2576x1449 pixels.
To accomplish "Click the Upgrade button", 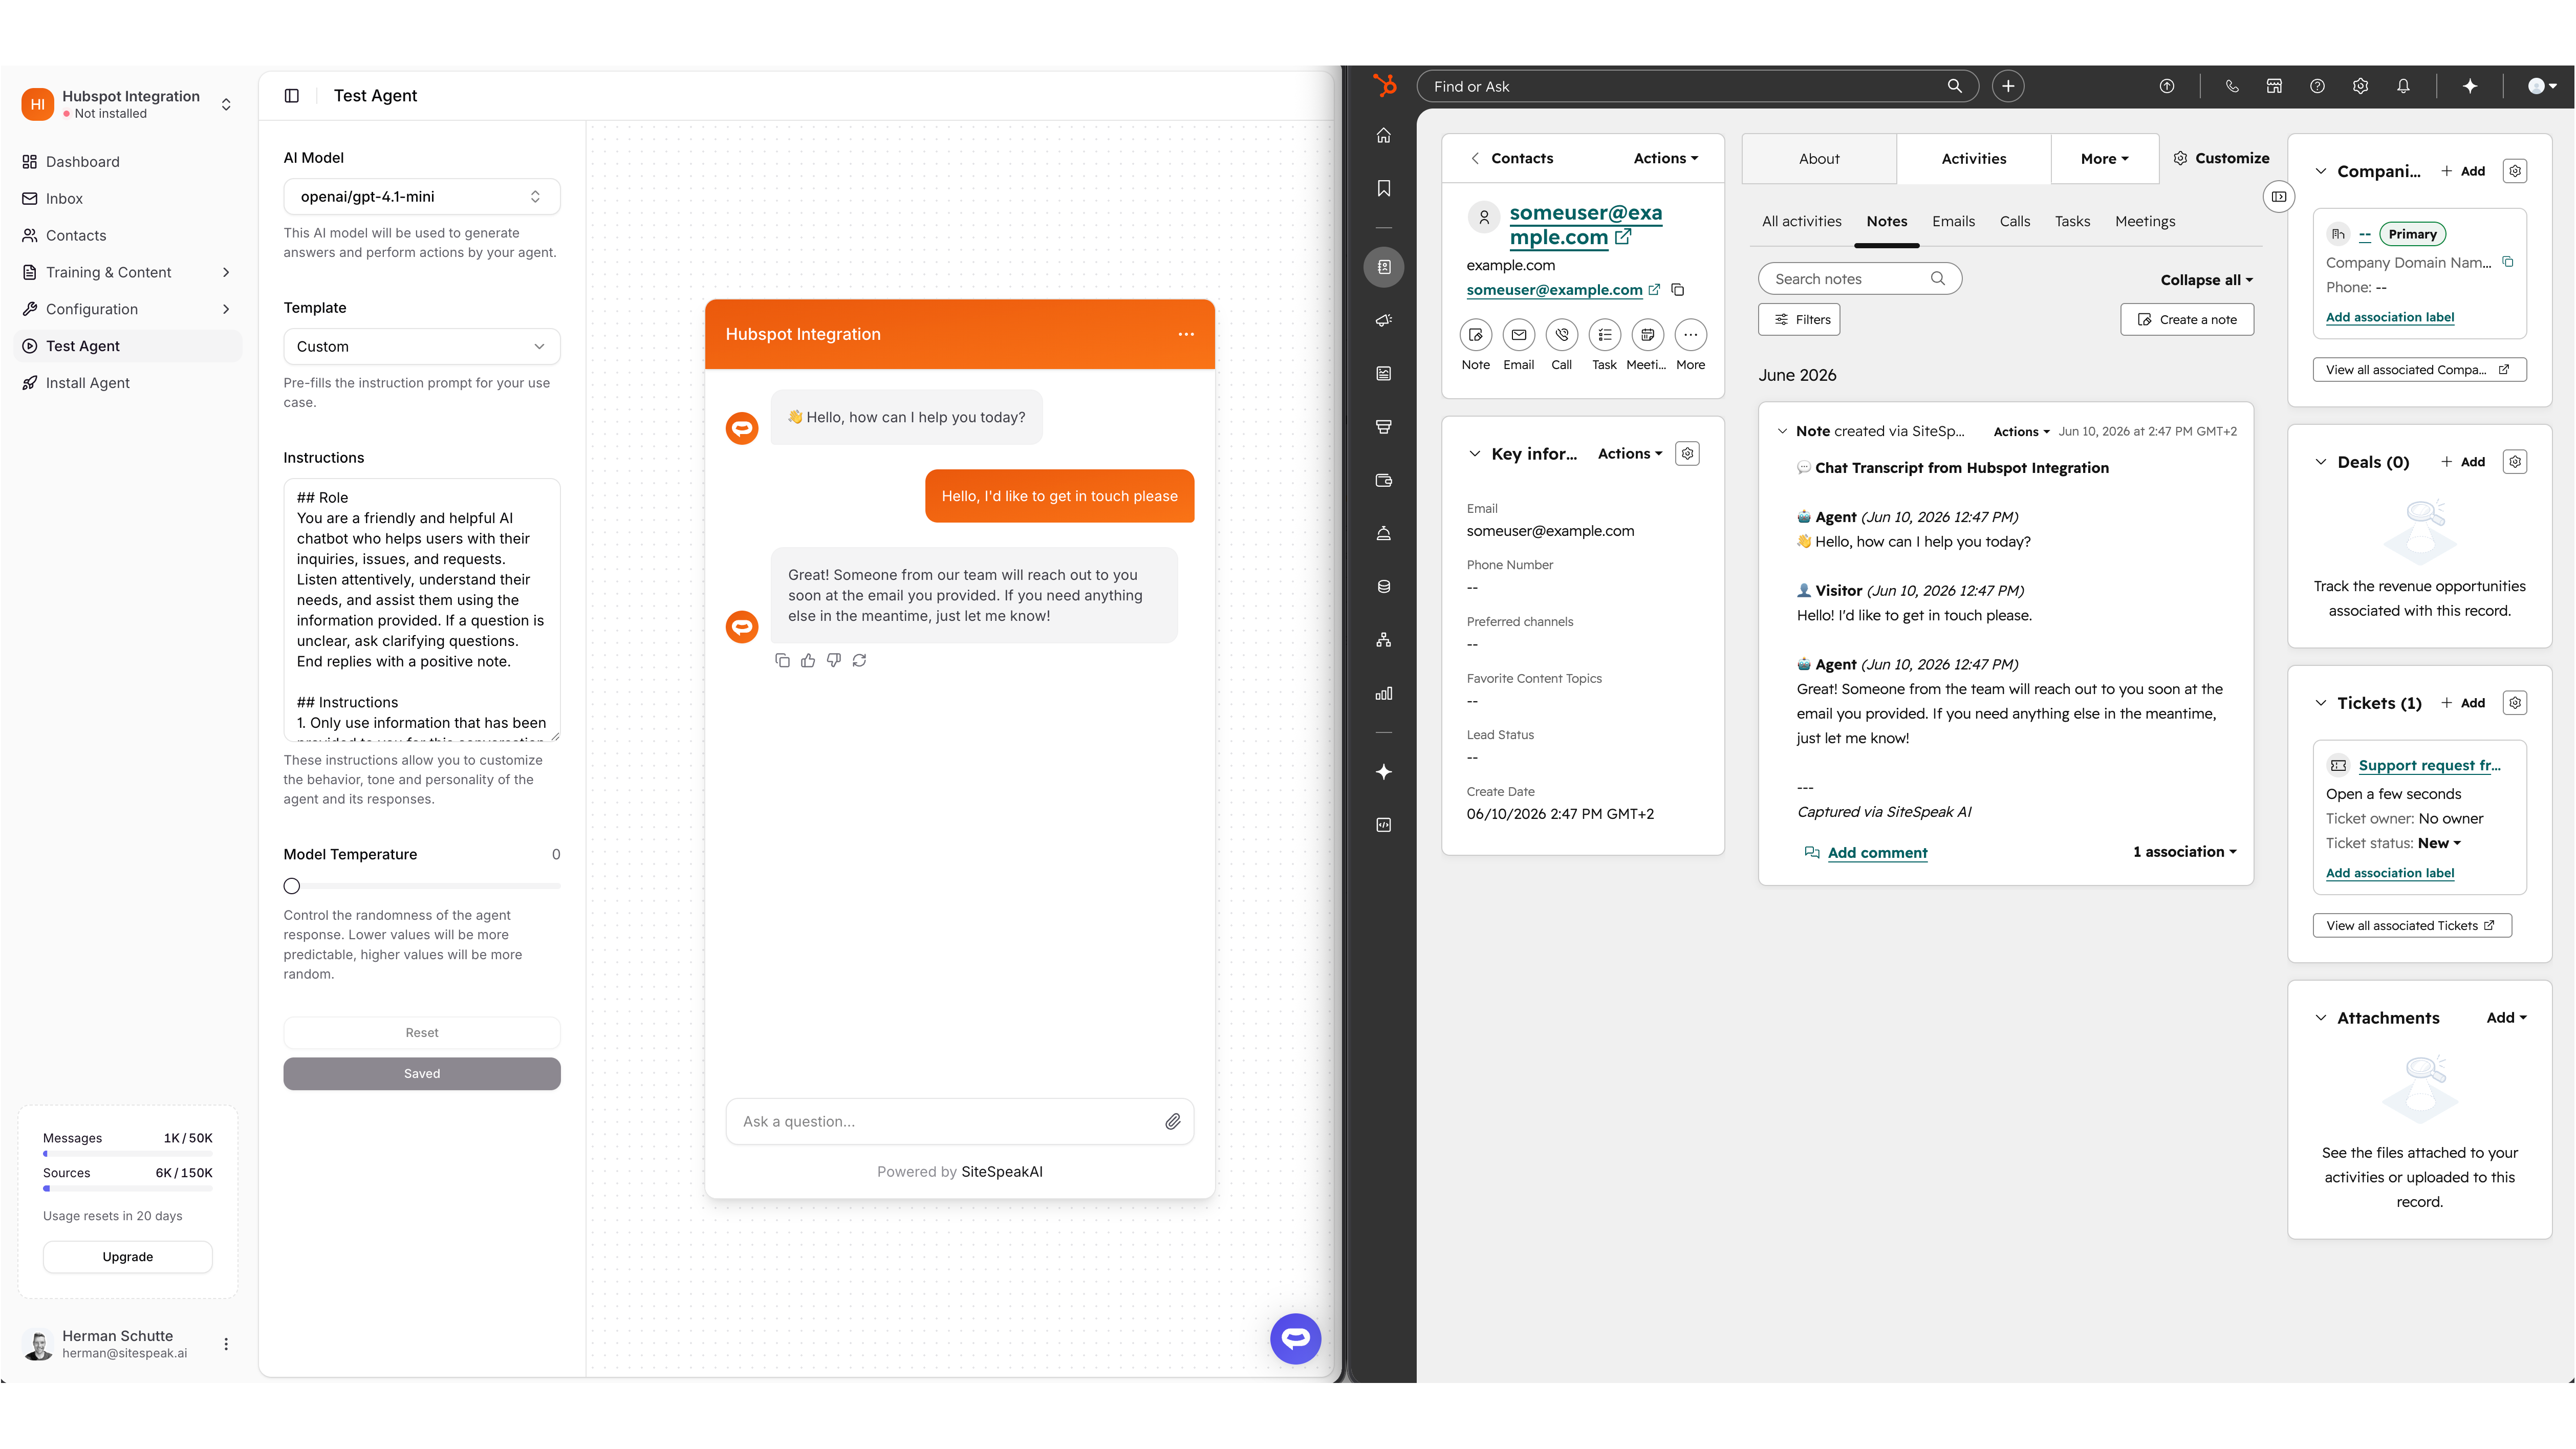I will point(128,1257).
